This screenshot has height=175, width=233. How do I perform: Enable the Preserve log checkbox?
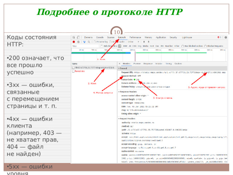pos(95,42)
